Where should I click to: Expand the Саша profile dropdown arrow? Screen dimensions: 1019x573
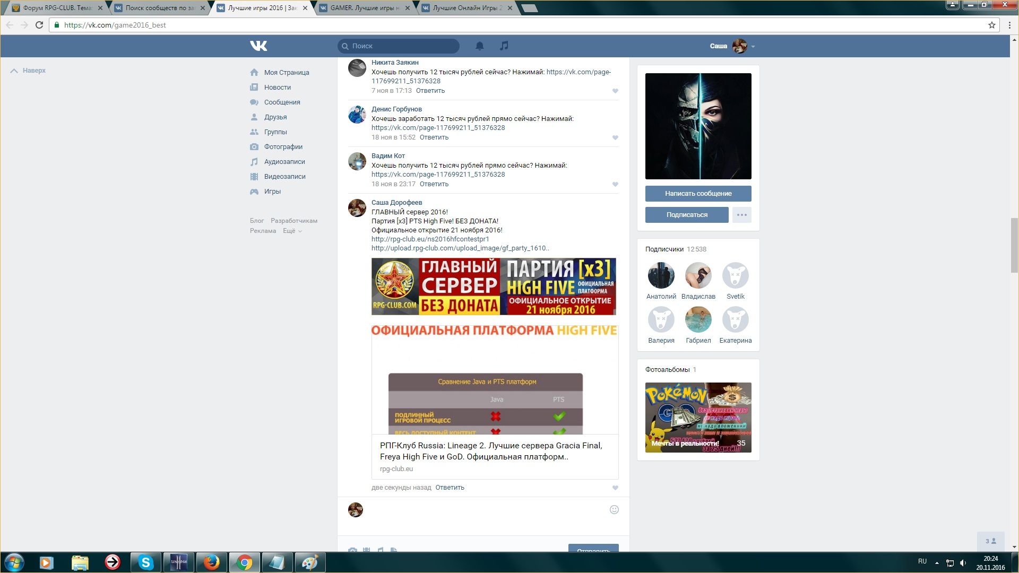point(753,47)
